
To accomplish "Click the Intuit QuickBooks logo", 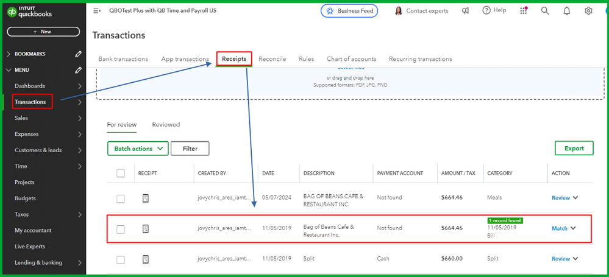I will (x=29, y=12).
